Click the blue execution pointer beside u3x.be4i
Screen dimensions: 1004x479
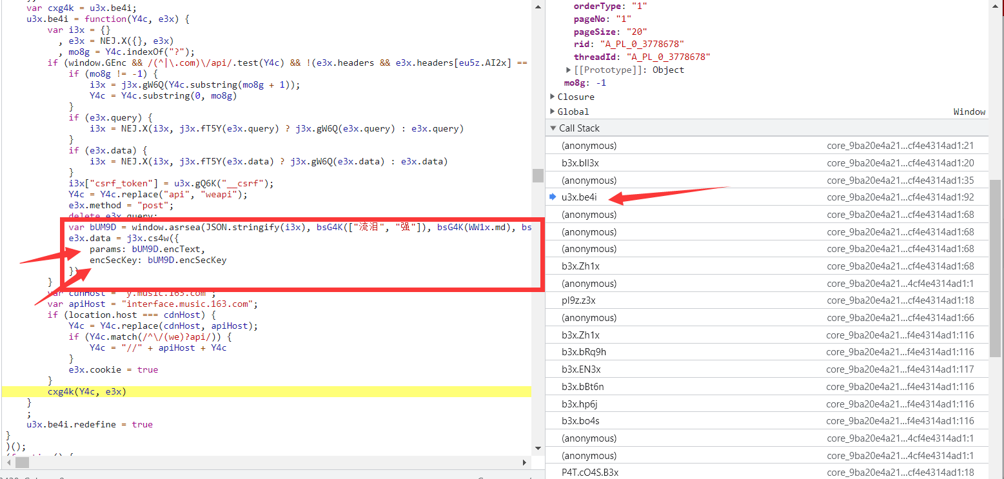tap(553, 197)
